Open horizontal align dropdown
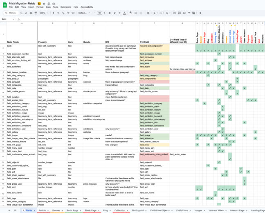265x215 pixels. click(x=149, y=13)
